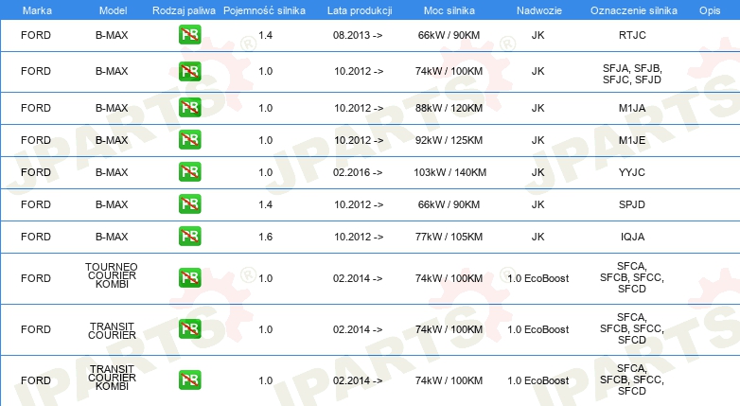The width and height of the screenshot is (740, 406).
Task: Select engine code IQJA
Action: point(632,237)
